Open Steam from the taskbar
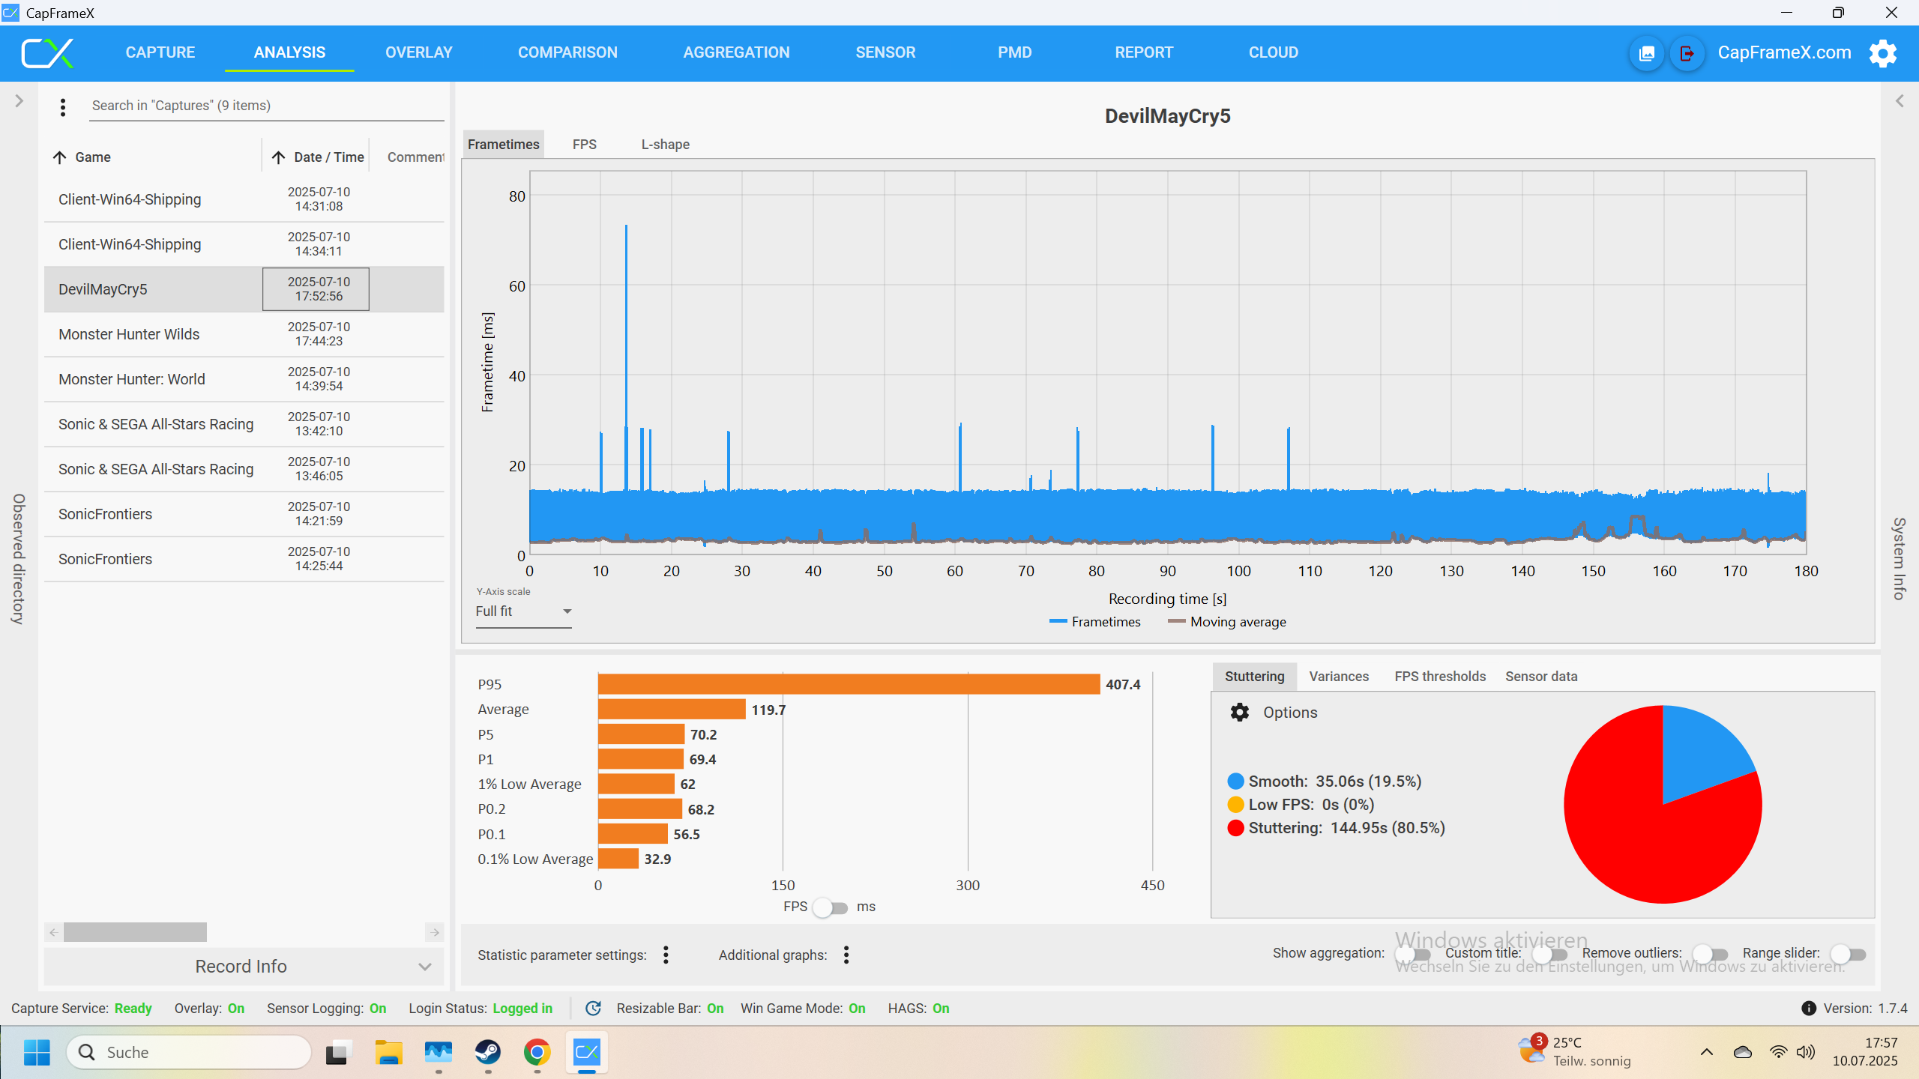1919x1079 pixels. click(488, 1052)
